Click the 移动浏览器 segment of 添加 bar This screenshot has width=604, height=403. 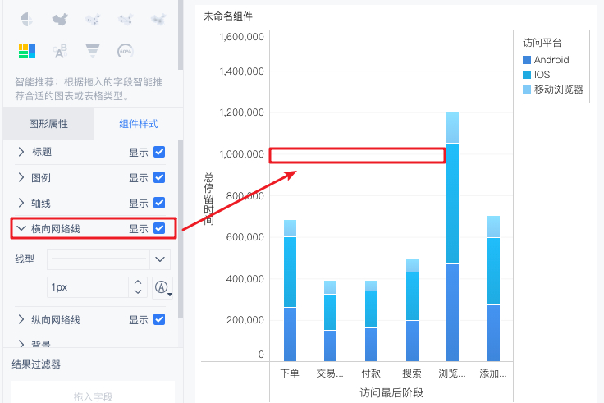[493, 227]
